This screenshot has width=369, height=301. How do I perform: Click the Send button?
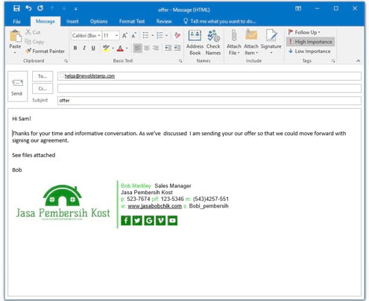click(x=17, y=87)
